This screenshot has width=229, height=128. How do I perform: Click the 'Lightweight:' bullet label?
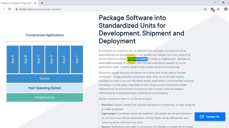coord(109,113)
